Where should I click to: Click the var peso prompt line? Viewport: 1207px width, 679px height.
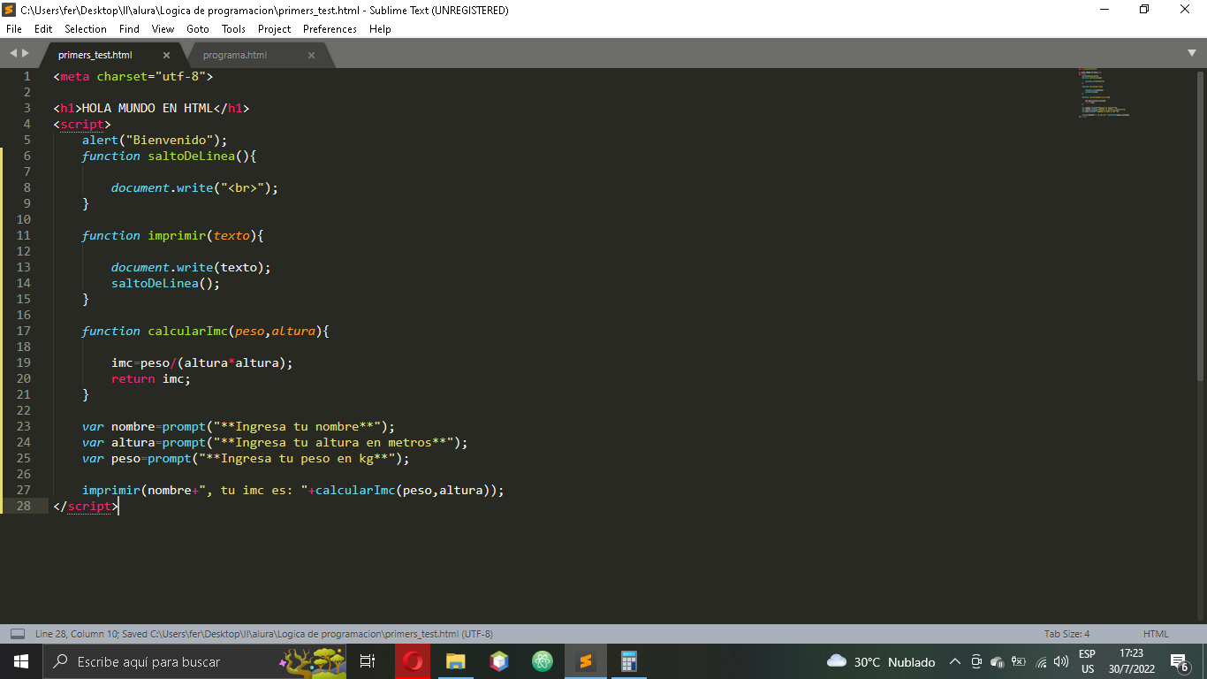[x=246, y=458]
